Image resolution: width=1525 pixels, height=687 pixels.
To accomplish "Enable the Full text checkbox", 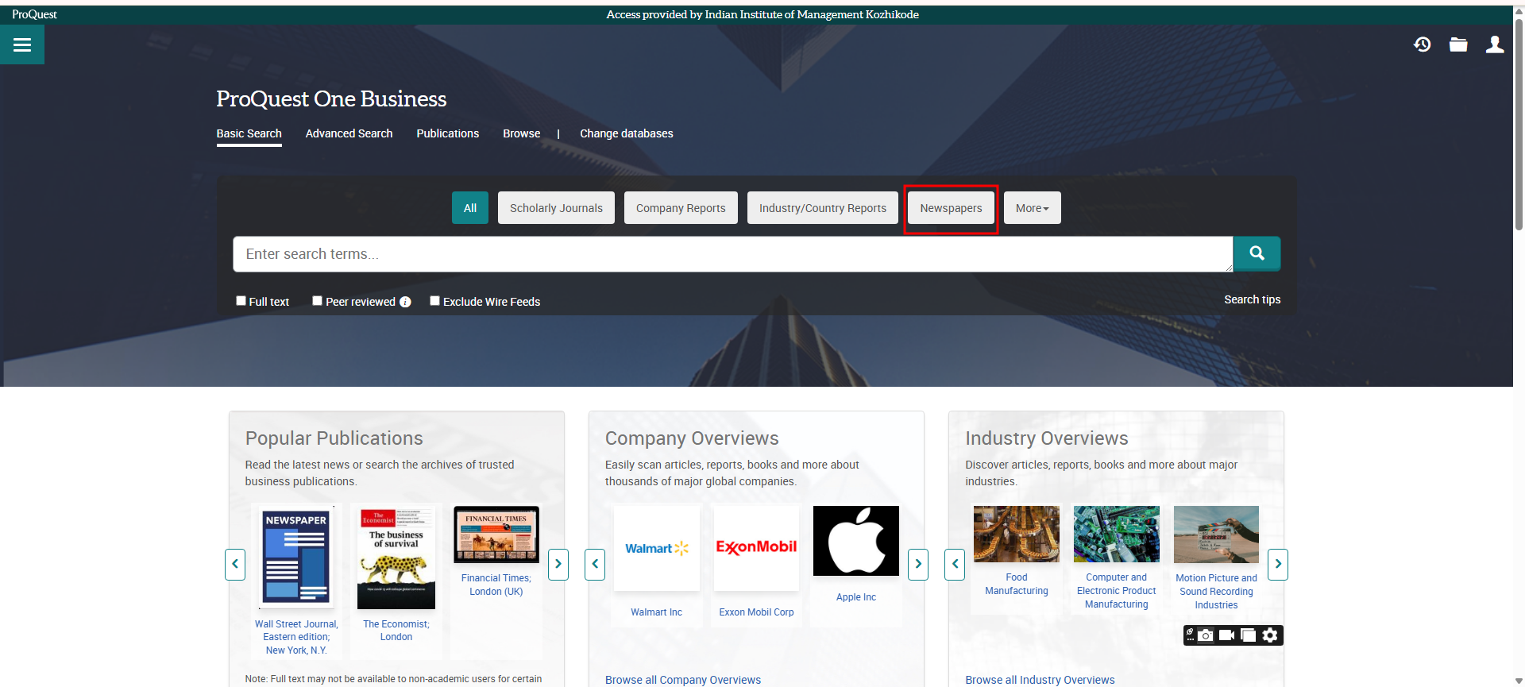I will coord(241,301).
